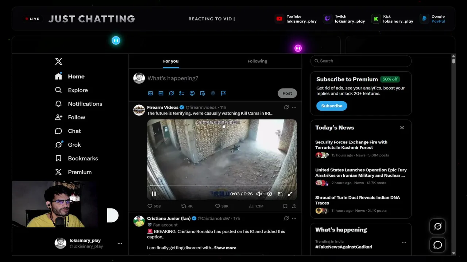This screenshot has height=262, width=467.
Task: Open Firearm Videos profile avatar
Action: coord(139,110)
